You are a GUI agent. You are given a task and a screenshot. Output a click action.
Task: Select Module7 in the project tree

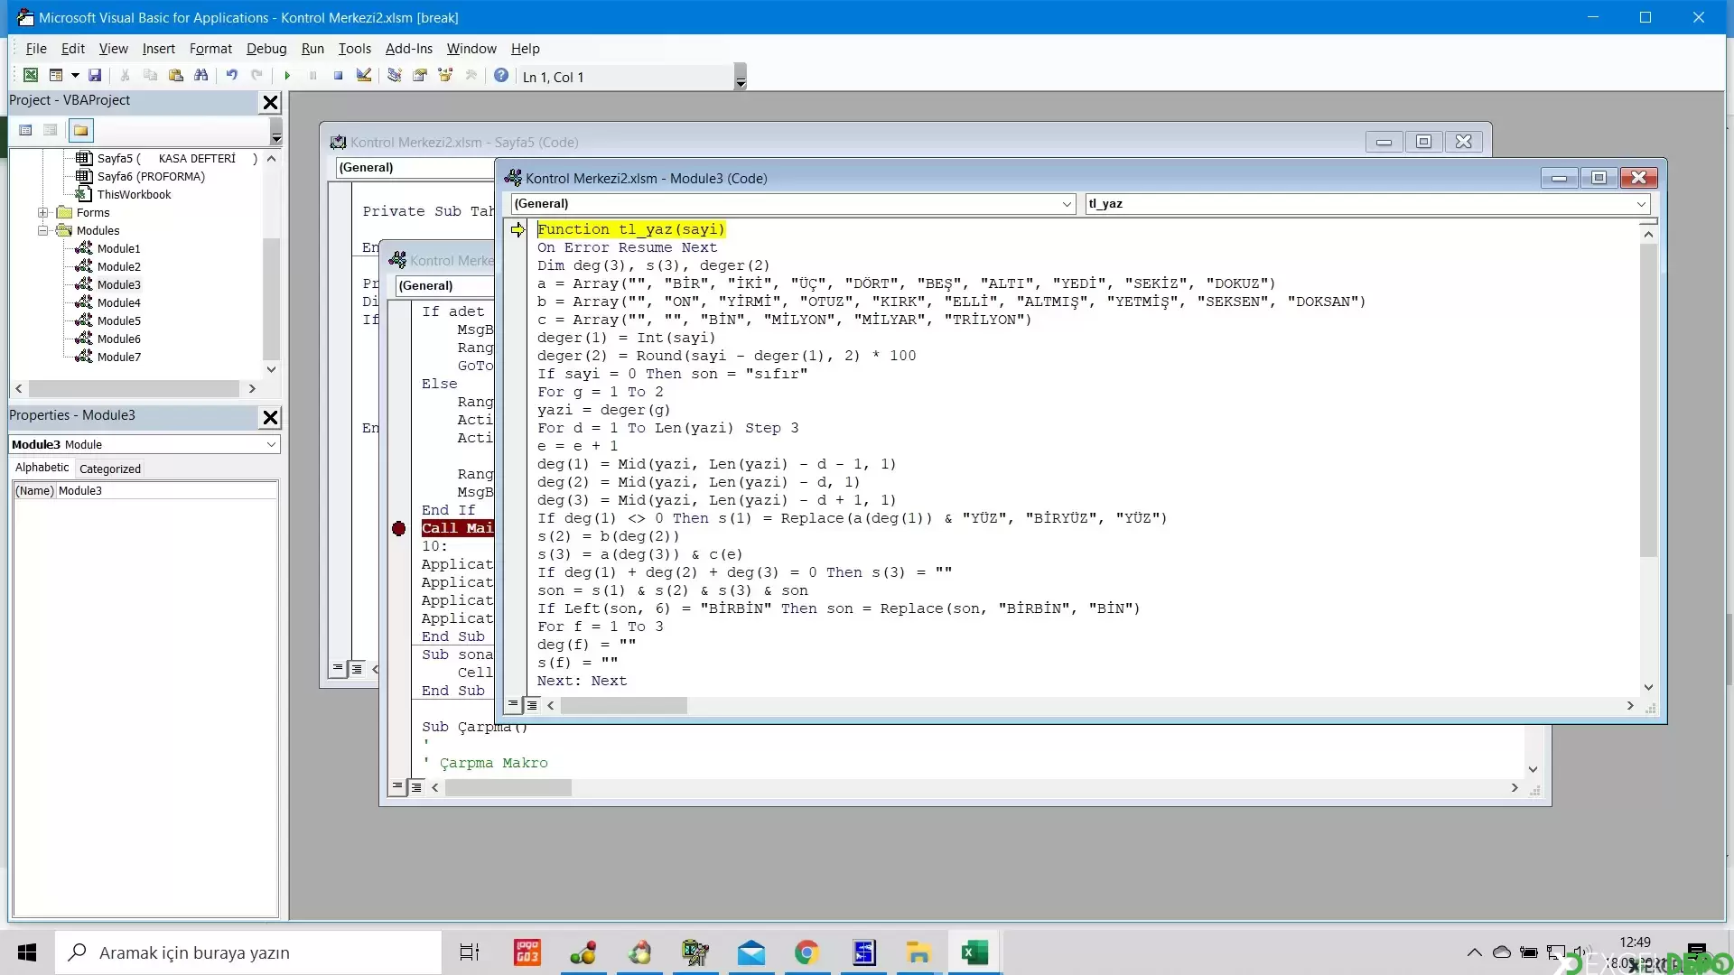pyautogui.click(x=118, y=357)
